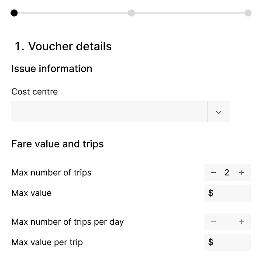Increase the Max number of trips value
Image resolution: width=262 pixels, height=265 pixels.
click(241, 173)
